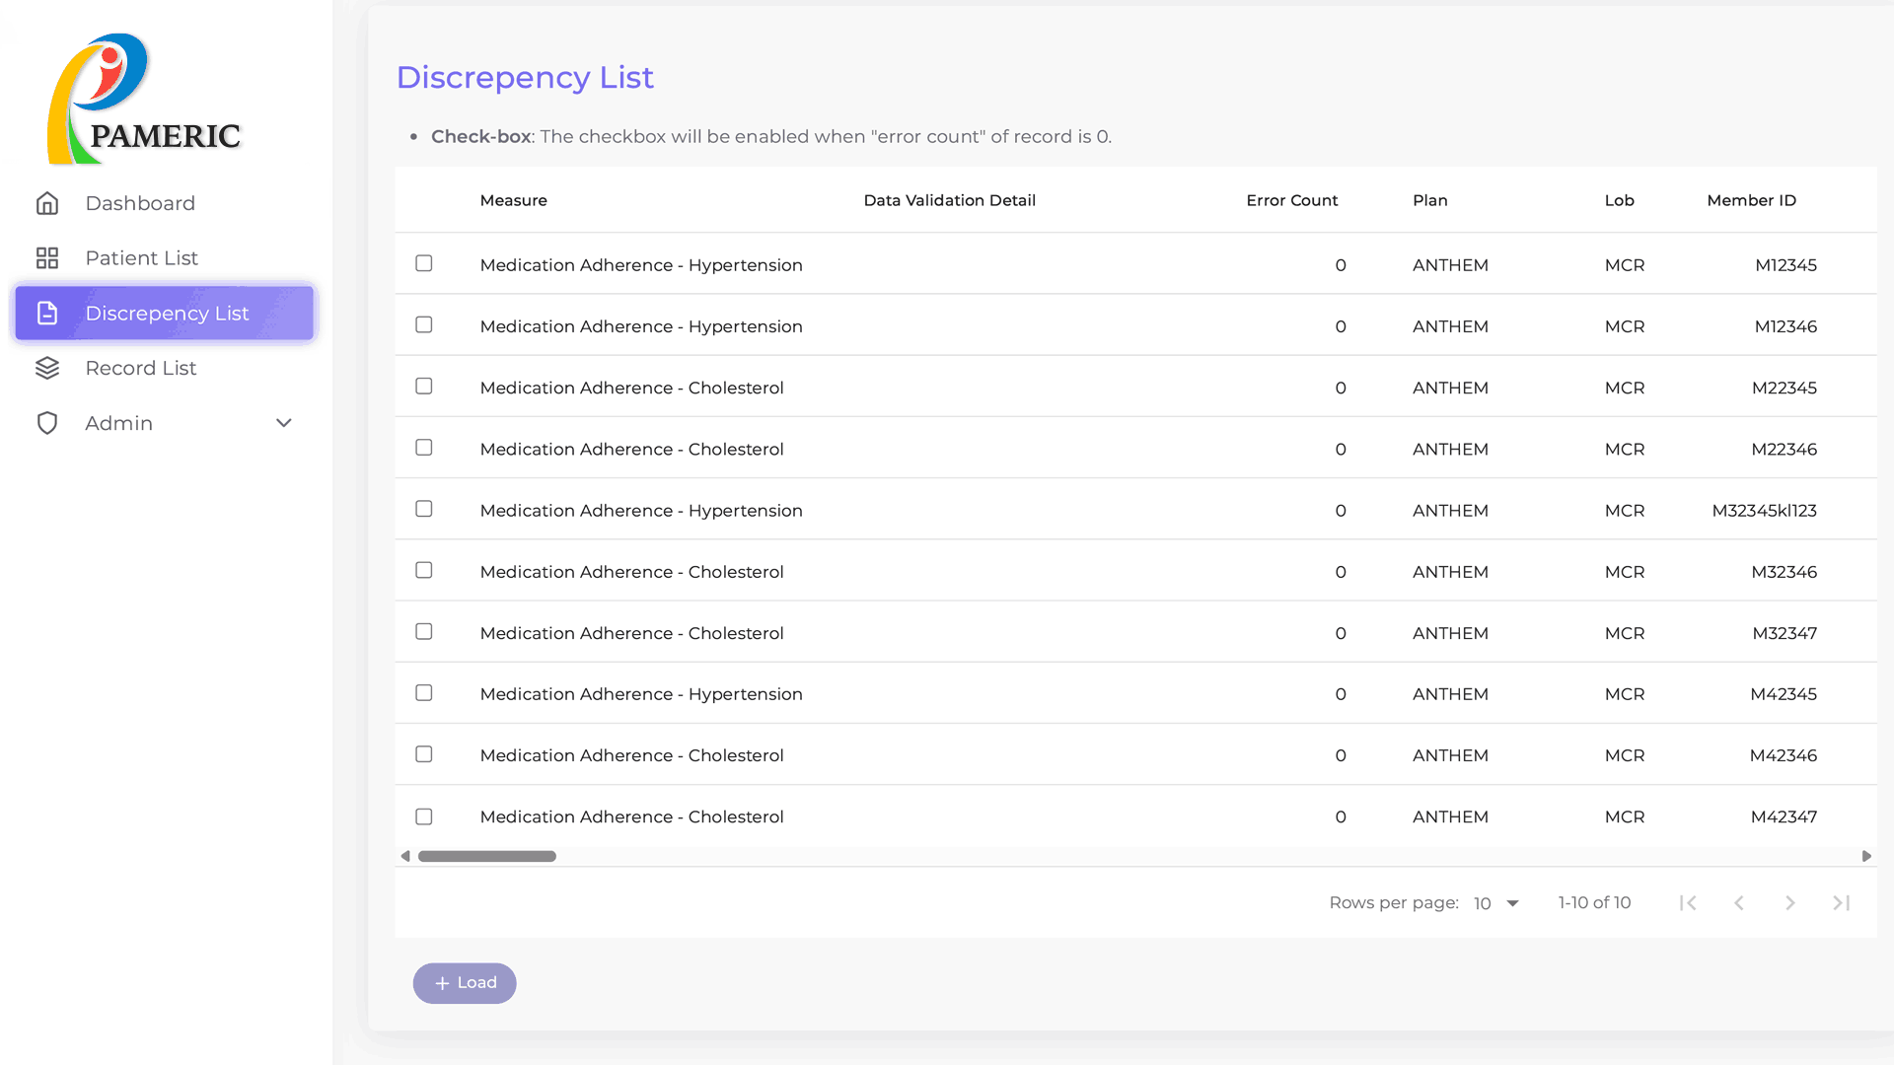This screenshot has width=1894, height=1065.
Task: Expand the Admin menu chevron
Action: [x=284, y=423]
